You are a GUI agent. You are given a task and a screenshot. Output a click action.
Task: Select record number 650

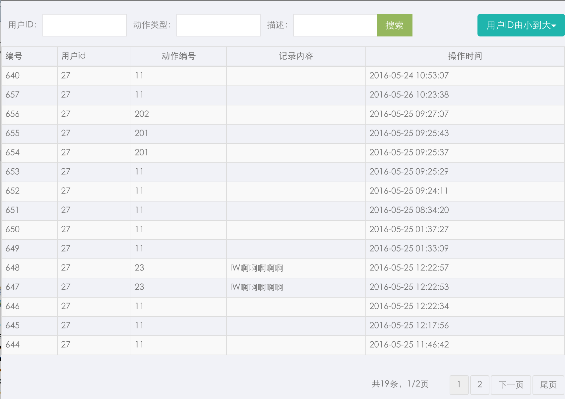click(13, 229)
